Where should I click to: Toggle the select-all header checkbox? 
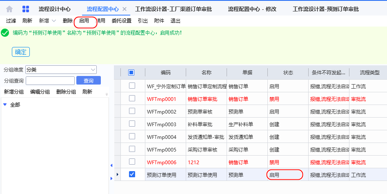click(131, 73)
